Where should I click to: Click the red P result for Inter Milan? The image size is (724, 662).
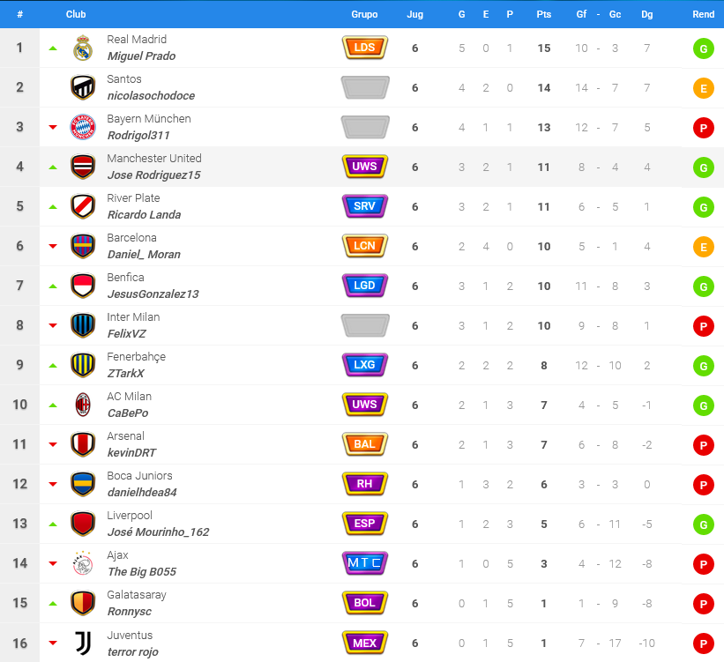[703, 326]
